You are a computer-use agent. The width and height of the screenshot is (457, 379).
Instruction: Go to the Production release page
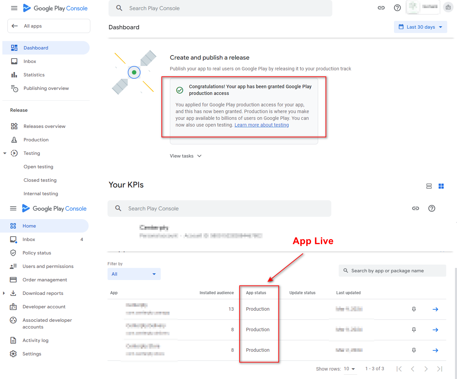pyautogui.click(x=36, y=140)
